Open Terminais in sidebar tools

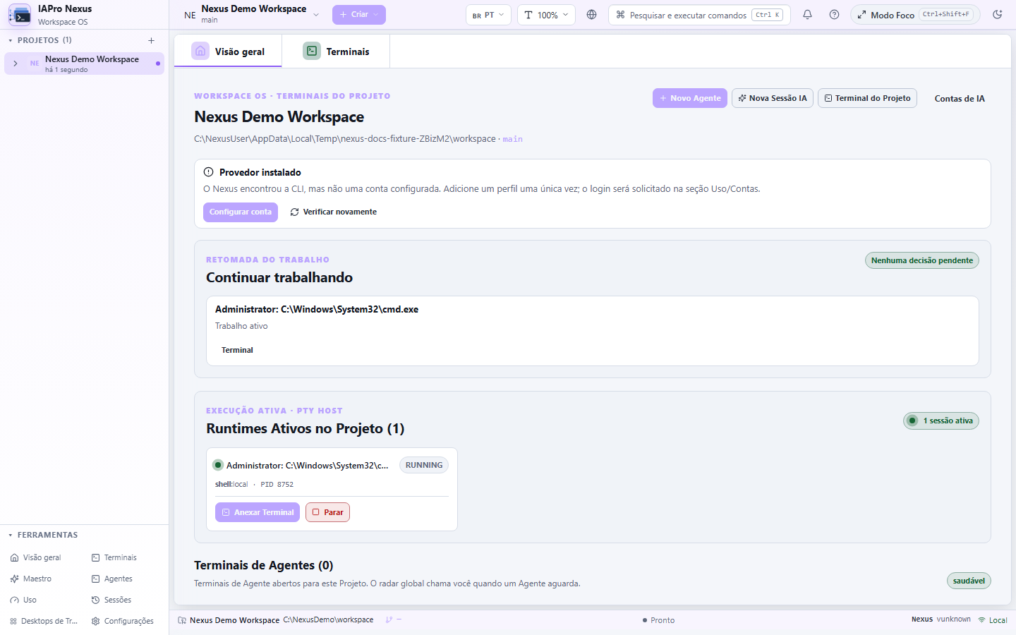tap(114, 557)
